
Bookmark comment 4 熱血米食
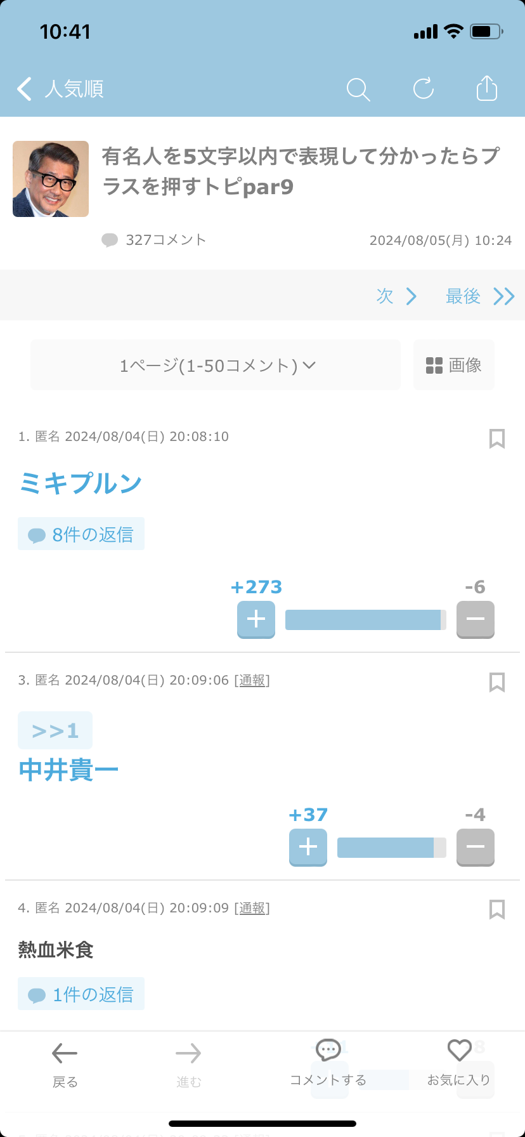(x=497, y=909)
